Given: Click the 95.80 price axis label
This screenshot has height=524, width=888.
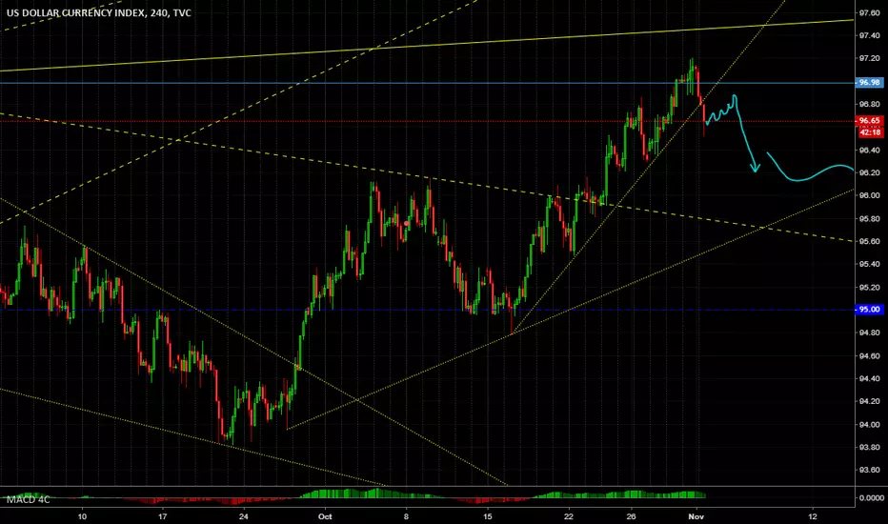Looking at the screenshot, I should tap(869, 219).
